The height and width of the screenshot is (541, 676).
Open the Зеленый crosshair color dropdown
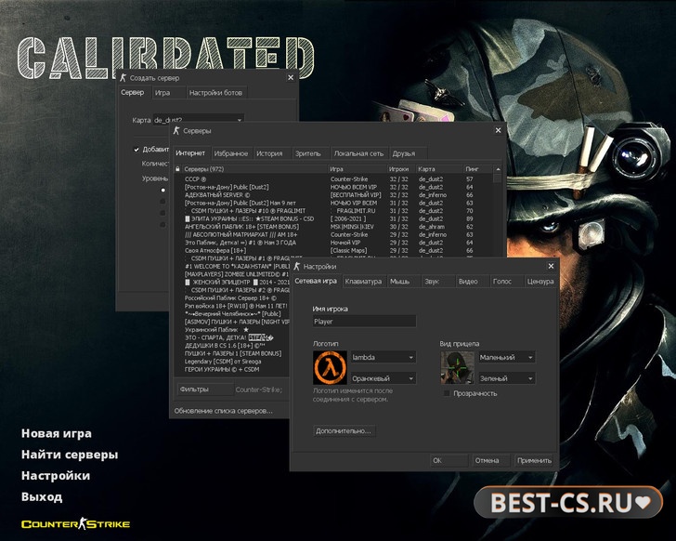click(x=507, y=378)
